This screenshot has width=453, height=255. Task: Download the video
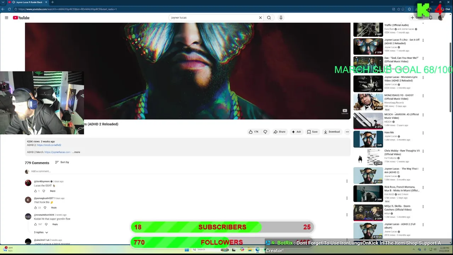(x=332, y=132)
